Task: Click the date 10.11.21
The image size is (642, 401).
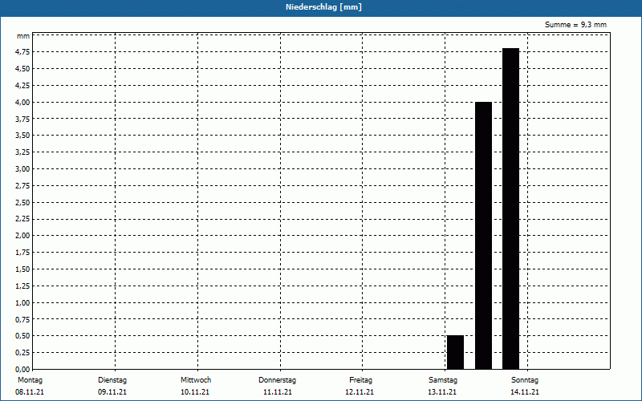Action: click(x=195, y=391)
